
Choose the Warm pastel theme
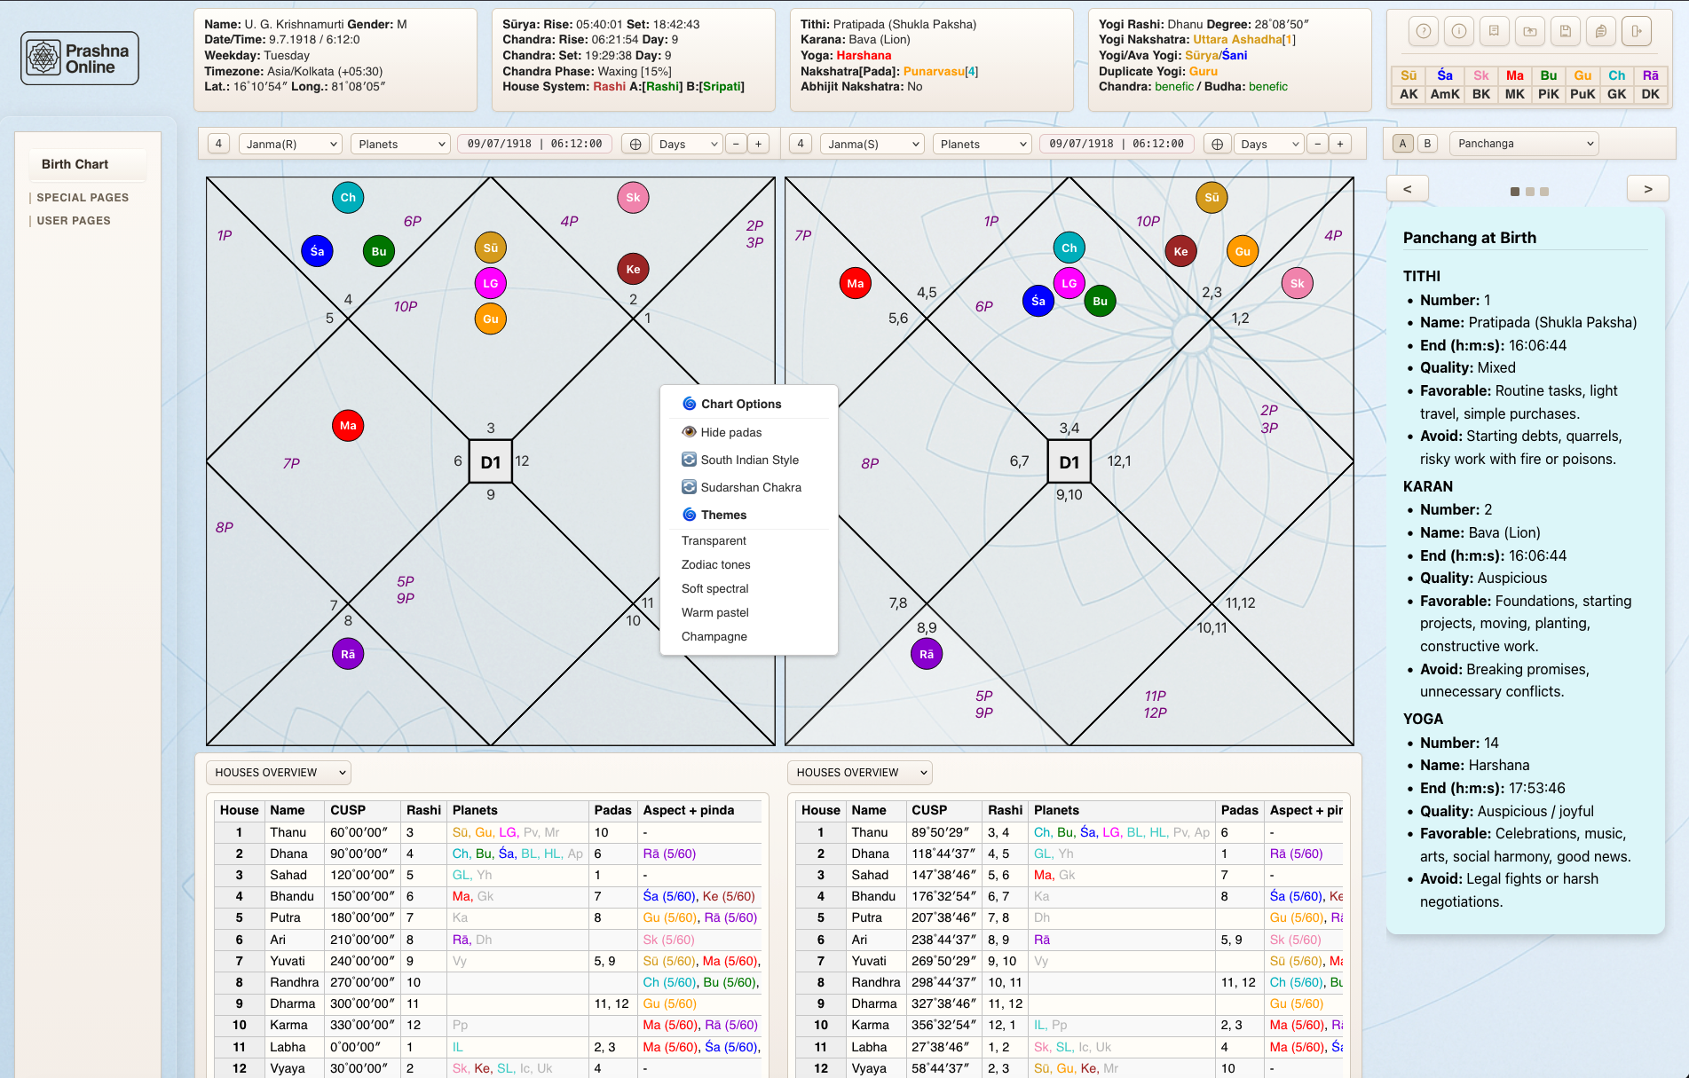click(x=714, y=612)
